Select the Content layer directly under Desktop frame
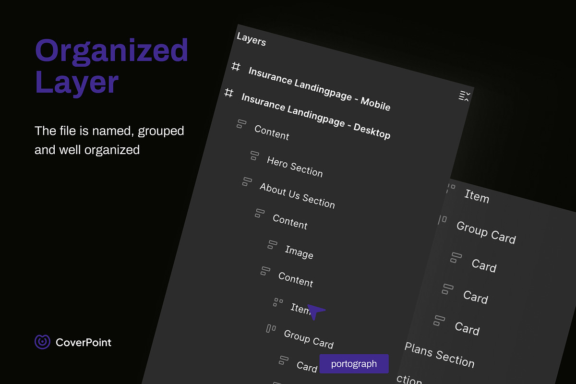This screenshot has width=576, height=384. click(272, 132)
